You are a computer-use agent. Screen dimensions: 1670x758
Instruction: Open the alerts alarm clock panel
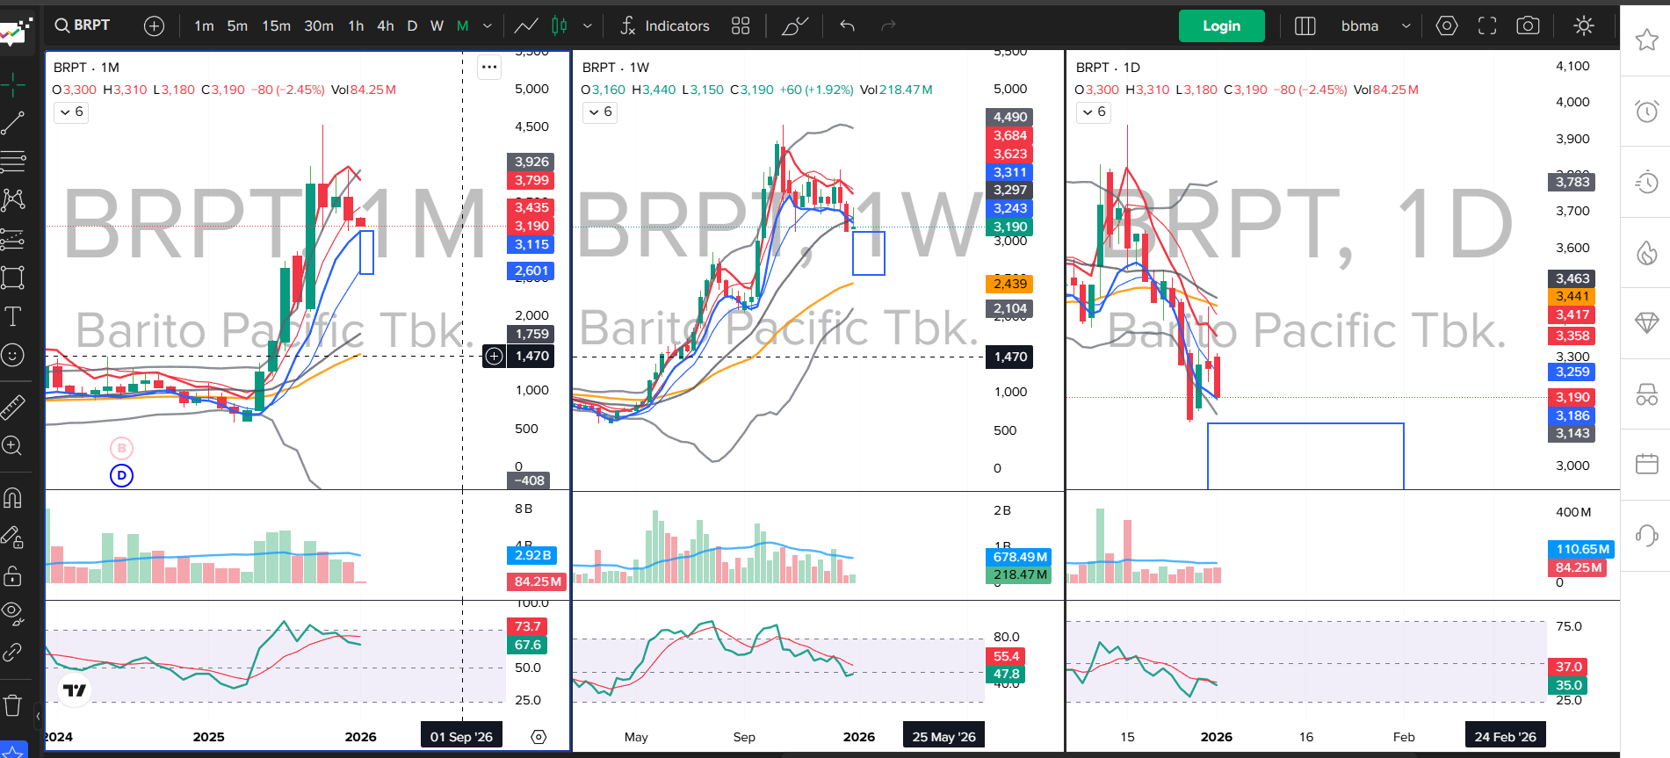pyautogui.click(x=1646, y=112)
